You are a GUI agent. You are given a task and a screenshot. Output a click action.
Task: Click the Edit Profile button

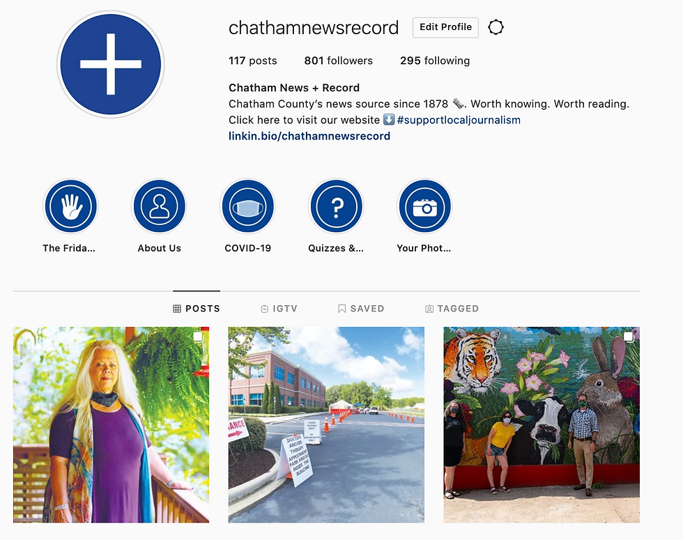click(x=445, y=27)
